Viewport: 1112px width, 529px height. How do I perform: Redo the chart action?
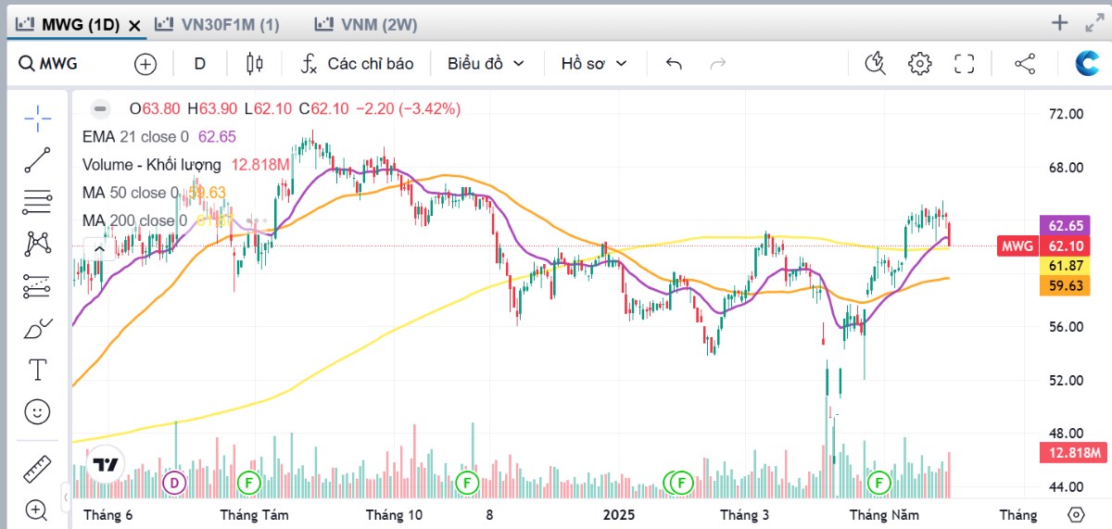coord(717,64)
